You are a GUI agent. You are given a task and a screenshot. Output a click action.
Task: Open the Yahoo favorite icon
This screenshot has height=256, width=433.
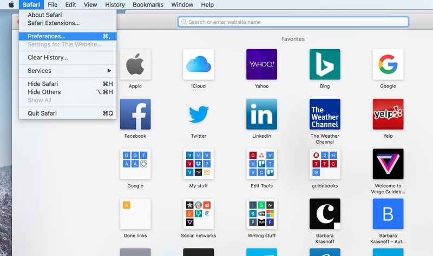[x=261, y=64]
